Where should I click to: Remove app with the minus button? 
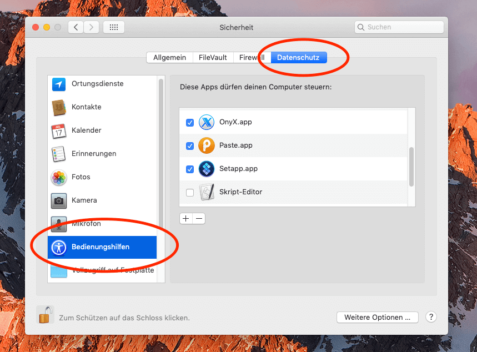199,219
